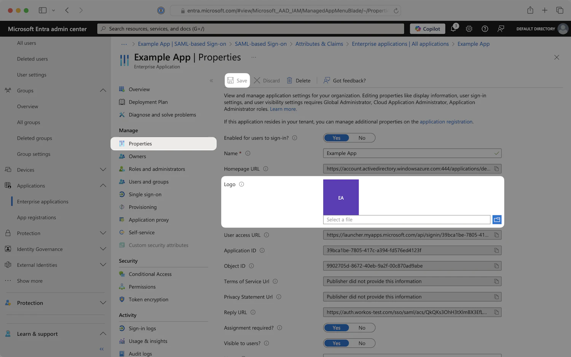
Task: Click the Delete trash icon button
Action: (298, 80)
